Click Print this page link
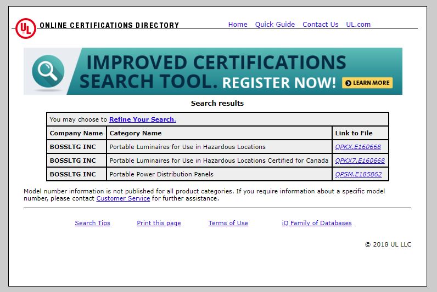 point(159,223)
